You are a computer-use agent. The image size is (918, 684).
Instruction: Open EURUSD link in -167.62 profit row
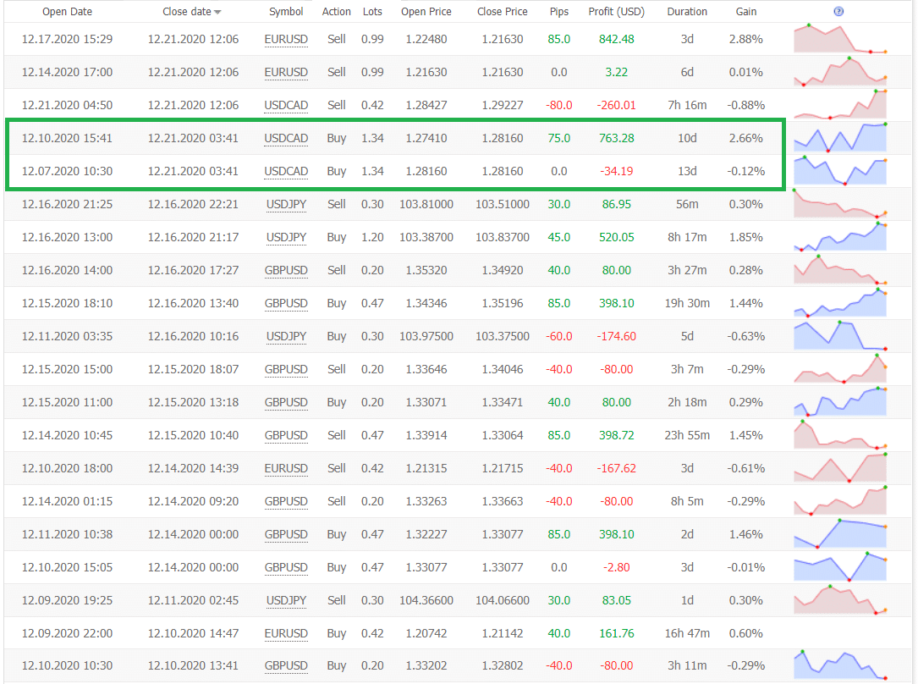(x=286, y=468)
